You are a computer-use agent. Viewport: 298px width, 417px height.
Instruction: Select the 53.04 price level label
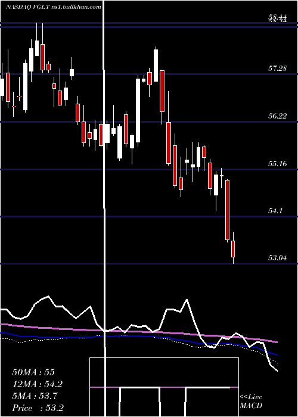point(277,258)
